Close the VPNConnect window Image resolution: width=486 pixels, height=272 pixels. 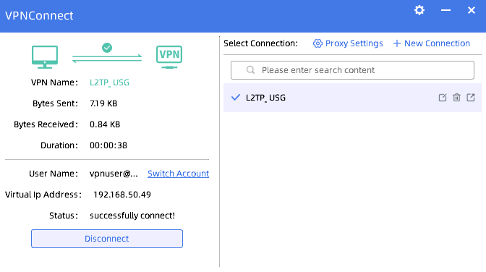[472, 10]
